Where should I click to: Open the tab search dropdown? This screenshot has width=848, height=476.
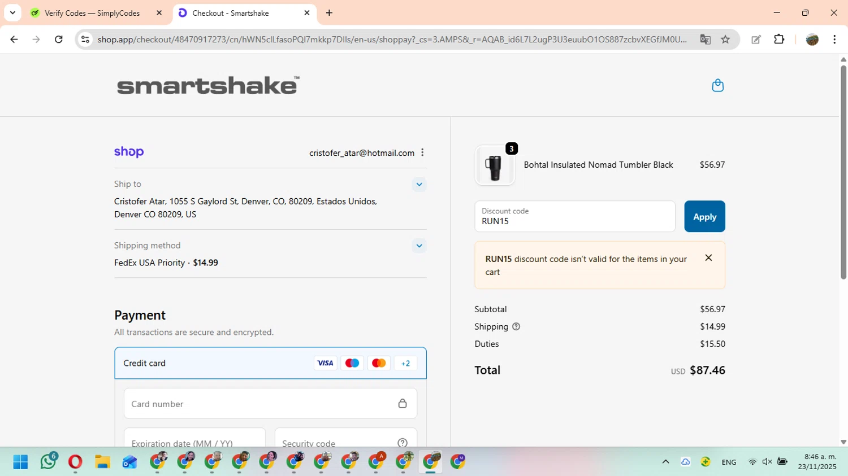12,12
